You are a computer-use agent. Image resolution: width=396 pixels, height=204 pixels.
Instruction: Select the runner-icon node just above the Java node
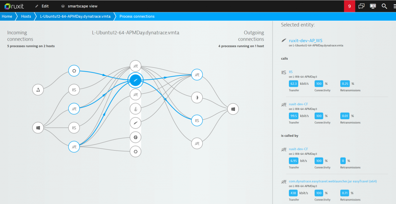tap(136, 94)
